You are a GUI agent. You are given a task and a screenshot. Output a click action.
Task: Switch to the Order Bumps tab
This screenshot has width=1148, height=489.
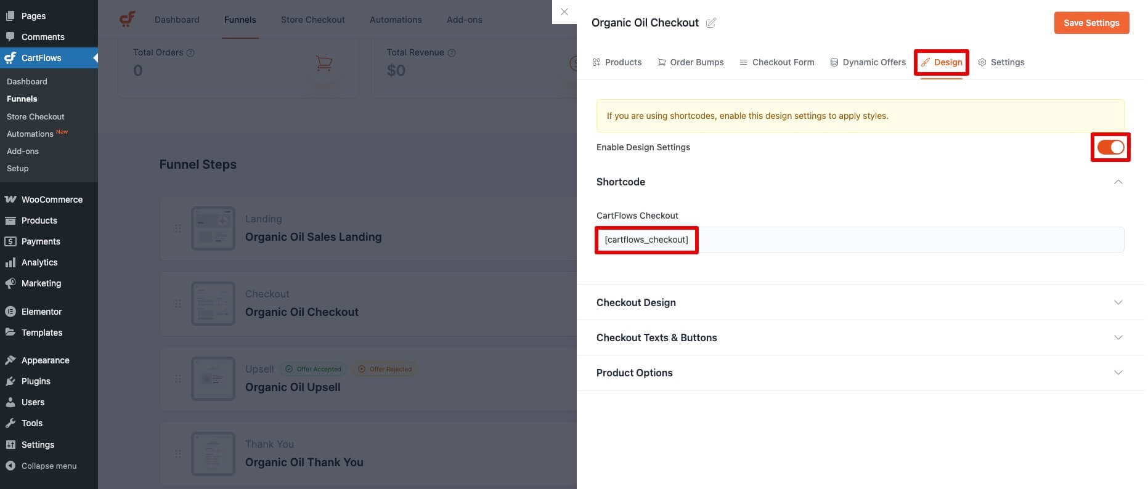(x=690, y=62)
